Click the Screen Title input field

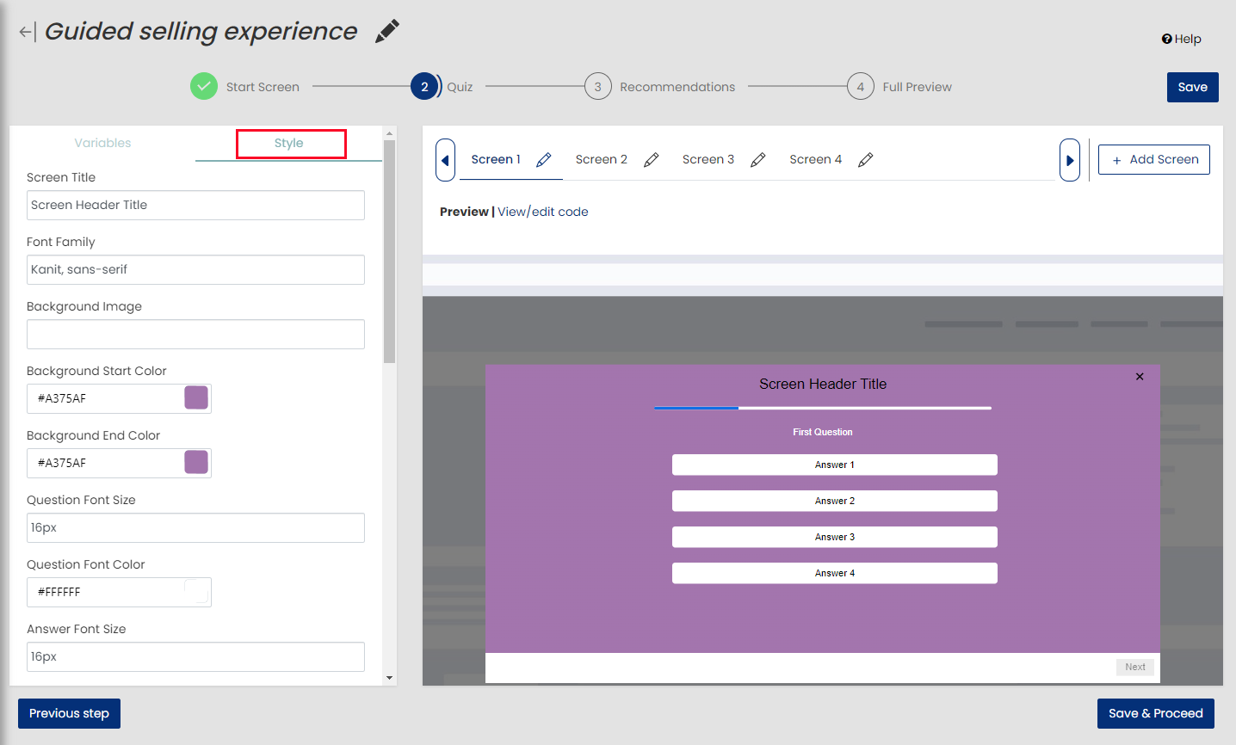195,205
